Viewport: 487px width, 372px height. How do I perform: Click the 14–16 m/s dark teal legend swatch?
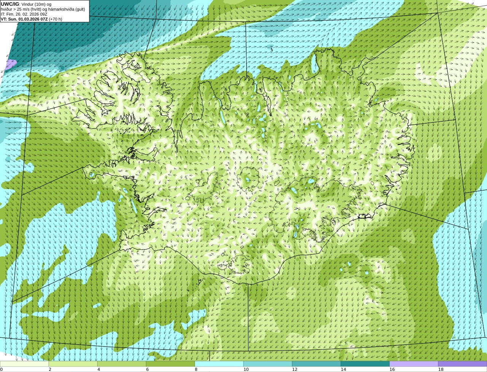(365, 364)
